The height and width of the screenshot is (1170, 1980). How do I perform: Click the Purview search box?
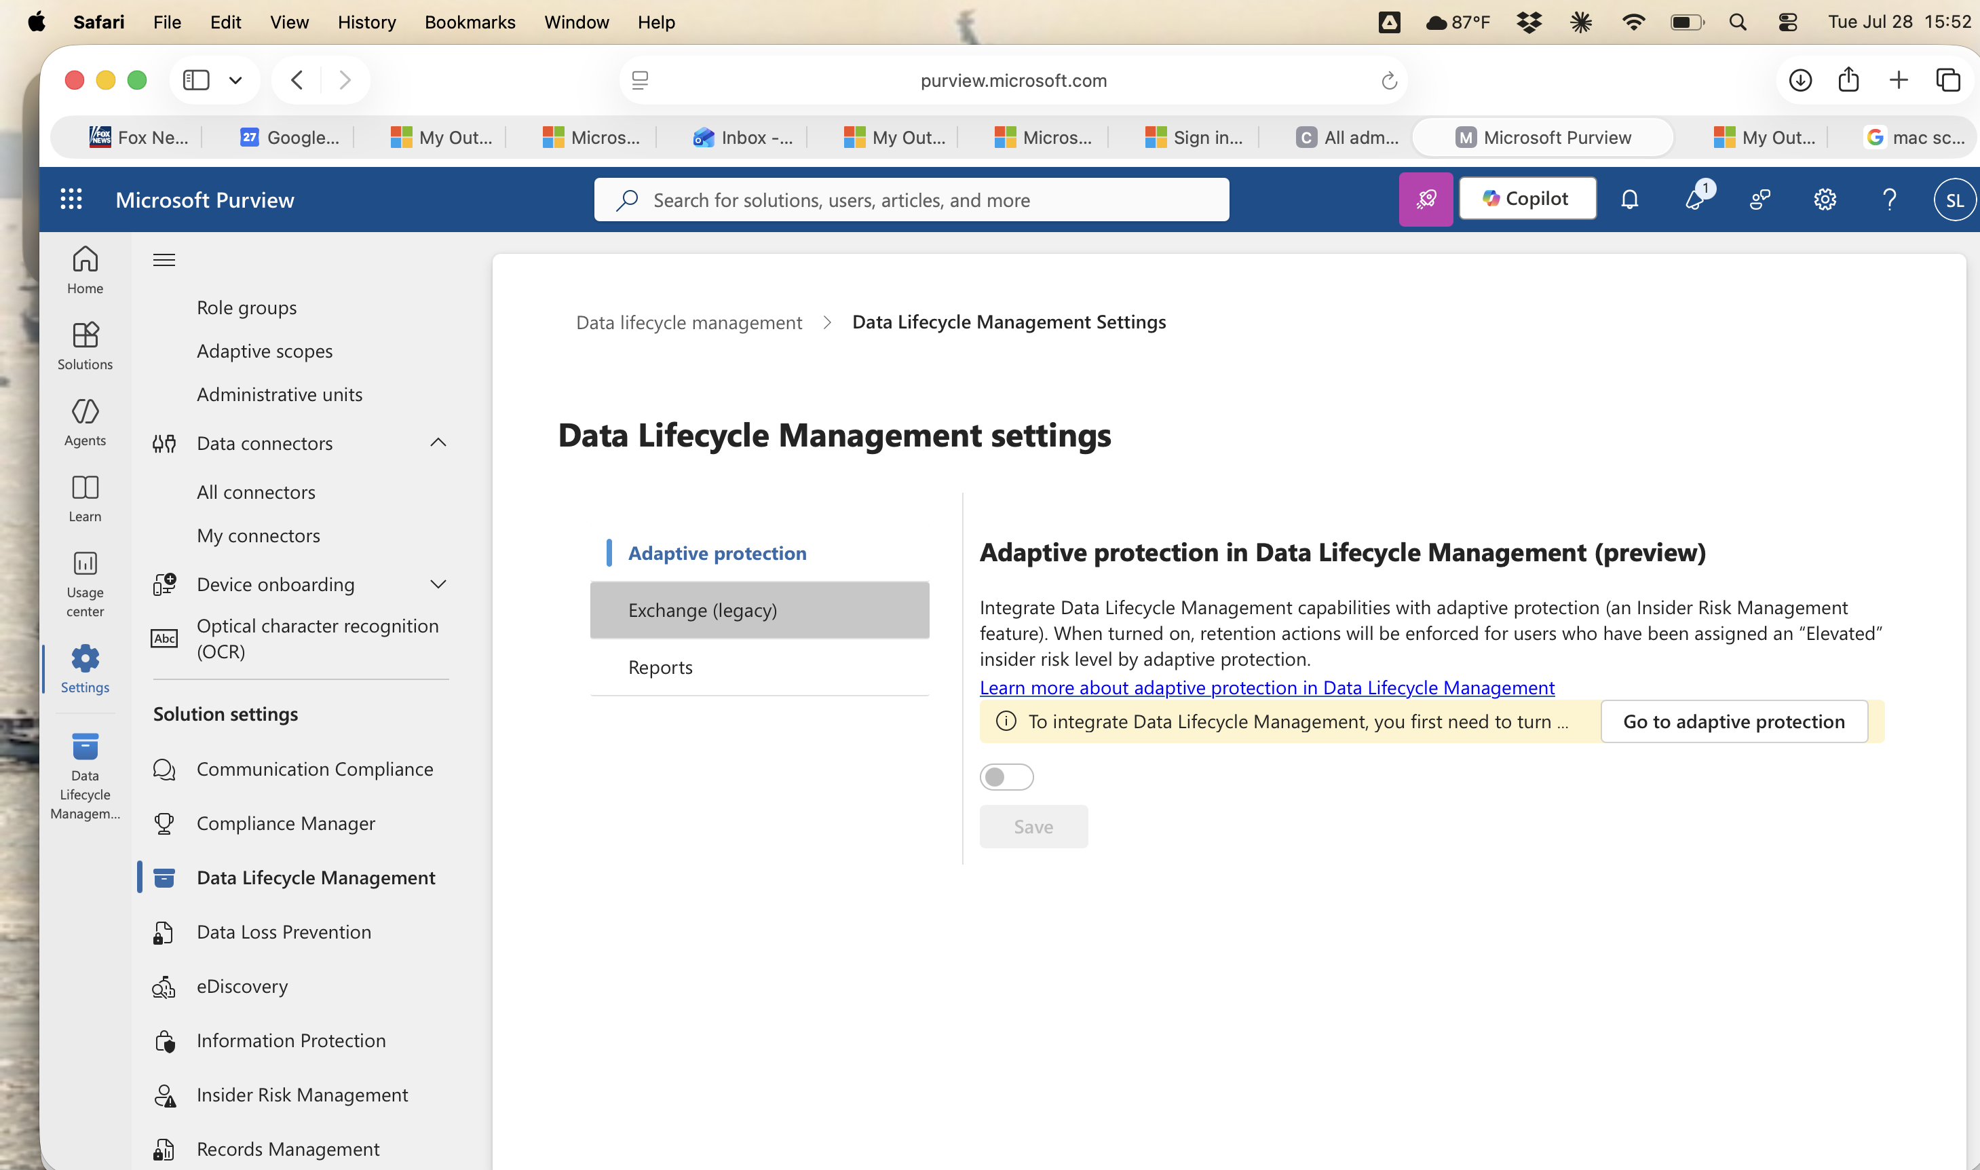coord(911,200)
